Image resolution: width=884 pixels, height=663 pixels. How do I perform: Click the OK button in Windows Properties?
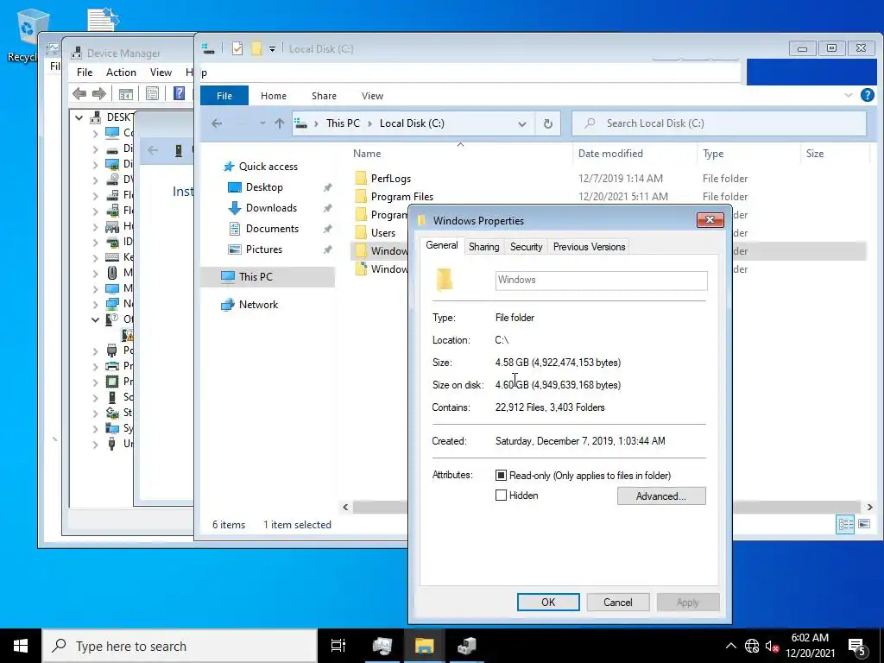point(548,602)
